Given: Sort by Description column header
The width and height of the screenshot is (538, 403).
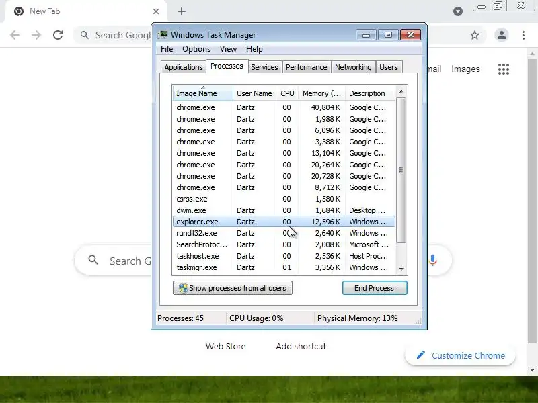Looking at the screenshot, I should tap(370, 93).
